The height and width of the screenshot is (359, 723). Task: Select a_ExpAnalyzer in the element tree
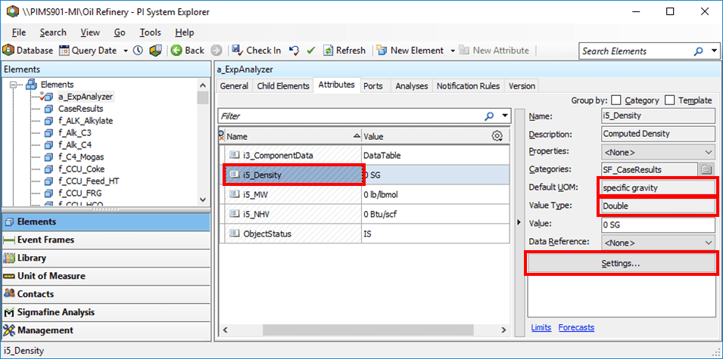click(x=86, y=97)
